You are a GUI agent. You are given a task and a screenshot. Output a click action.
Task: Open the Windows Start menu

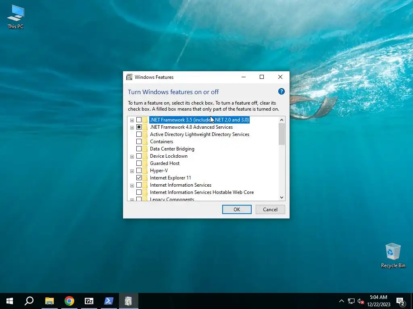coord(10,301)
